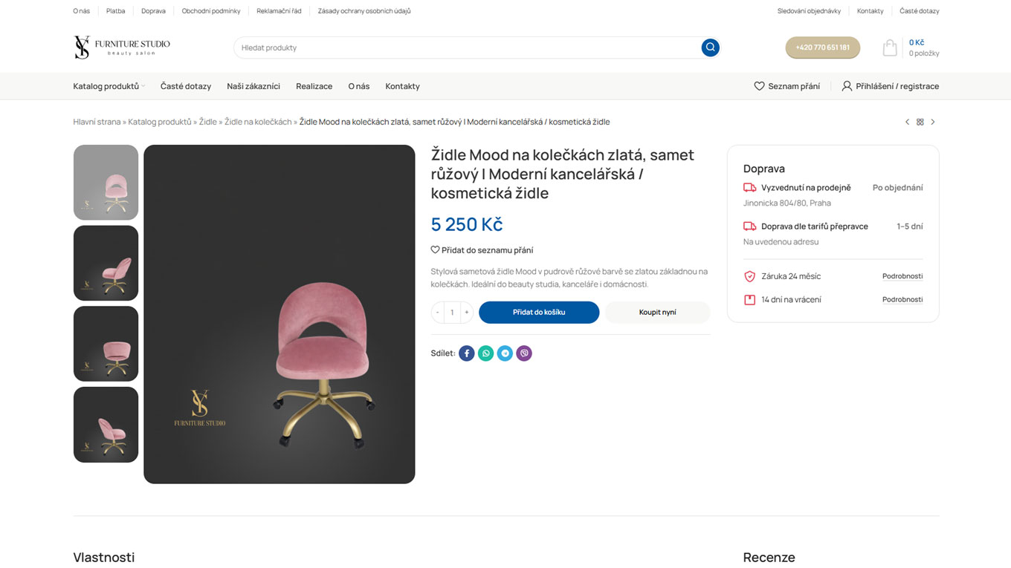
Task: Expand the Katalog produktů menu
Action: pyautogui.click(x=109, y=86)
